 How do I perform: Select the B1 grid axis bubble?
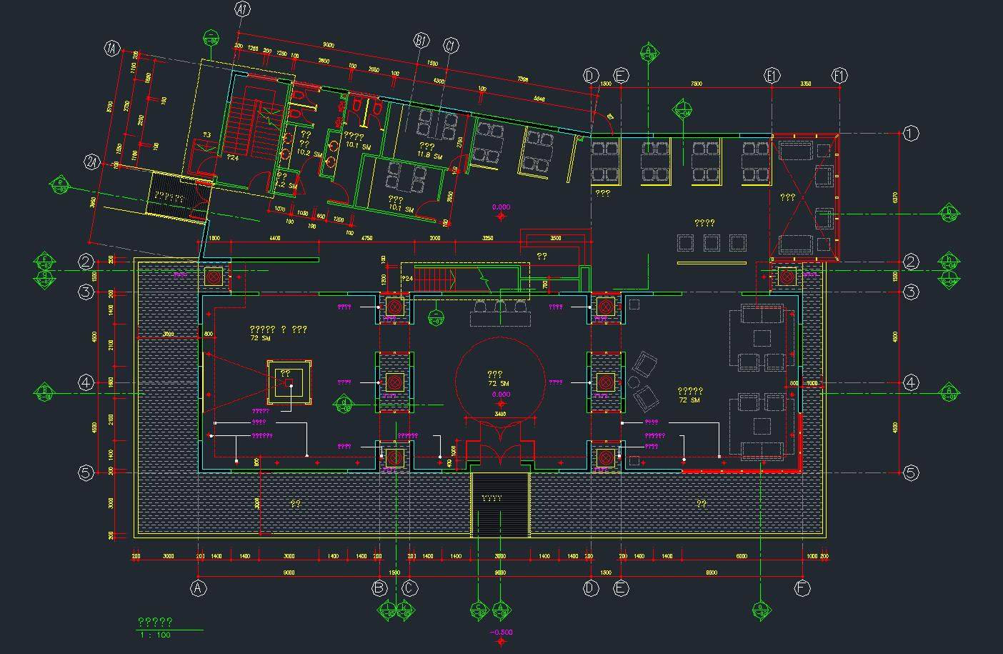click(x=421, y=41)
